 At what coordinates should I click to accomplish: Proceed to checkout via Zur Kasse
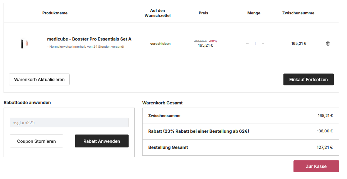pos(316,166)
